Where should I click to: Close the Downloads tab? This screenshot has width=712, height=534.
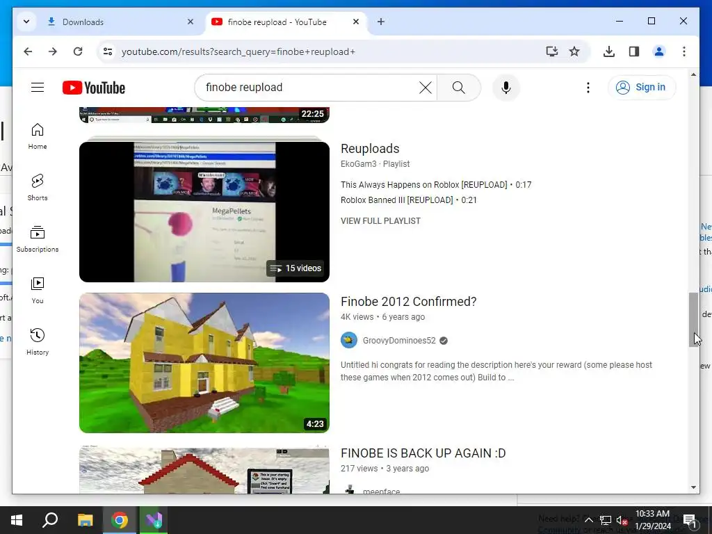coord(191,22)
